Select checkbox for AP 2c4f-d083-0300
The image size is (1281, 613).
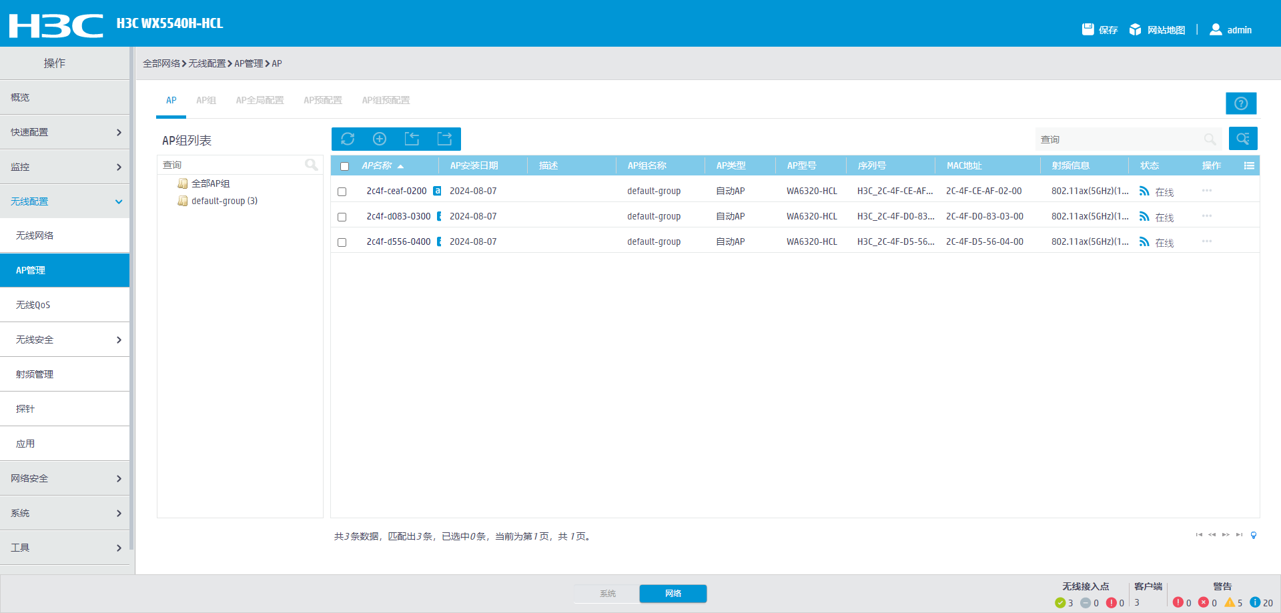click(x=342, y=217)
